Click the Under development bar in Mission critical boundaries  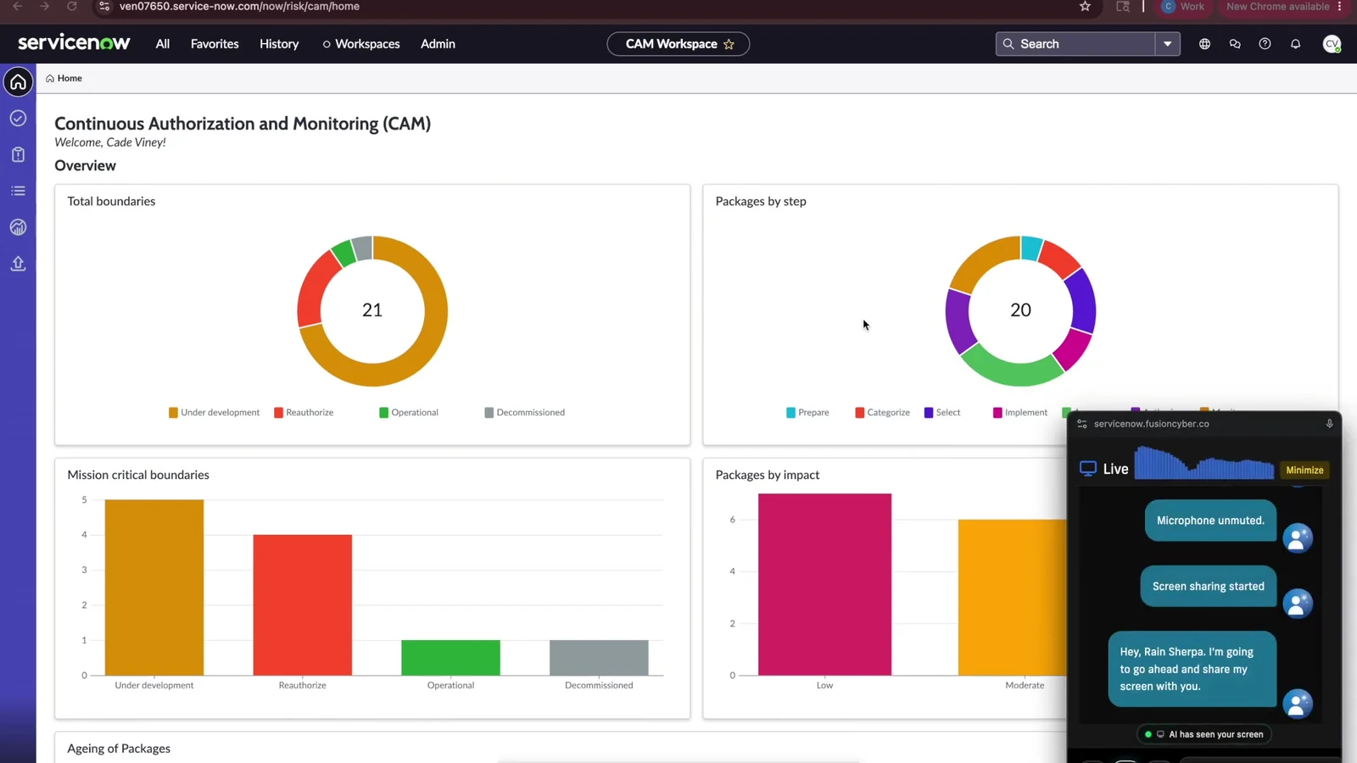(154, 588)
